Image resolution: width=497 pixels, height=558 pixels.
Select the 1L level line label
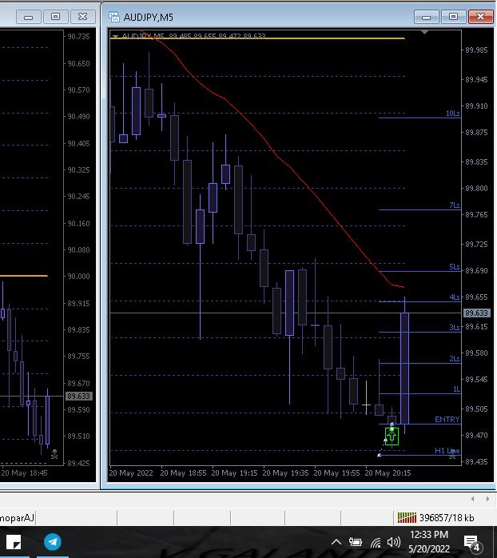coord(456,389)
